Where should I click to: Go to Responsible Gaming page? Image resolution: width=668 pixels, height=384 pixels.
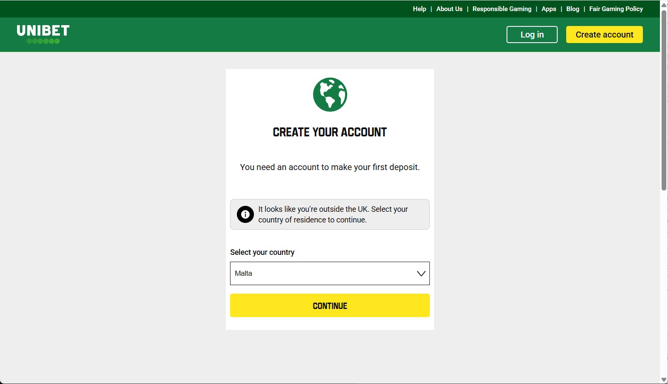[x=502, y=9]
